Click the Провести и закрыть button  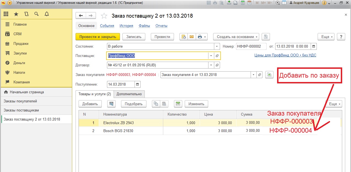[x=98, y=37]
